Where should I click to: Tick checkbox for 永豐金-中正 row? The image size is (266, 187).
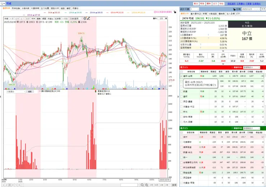pos(182,107)
